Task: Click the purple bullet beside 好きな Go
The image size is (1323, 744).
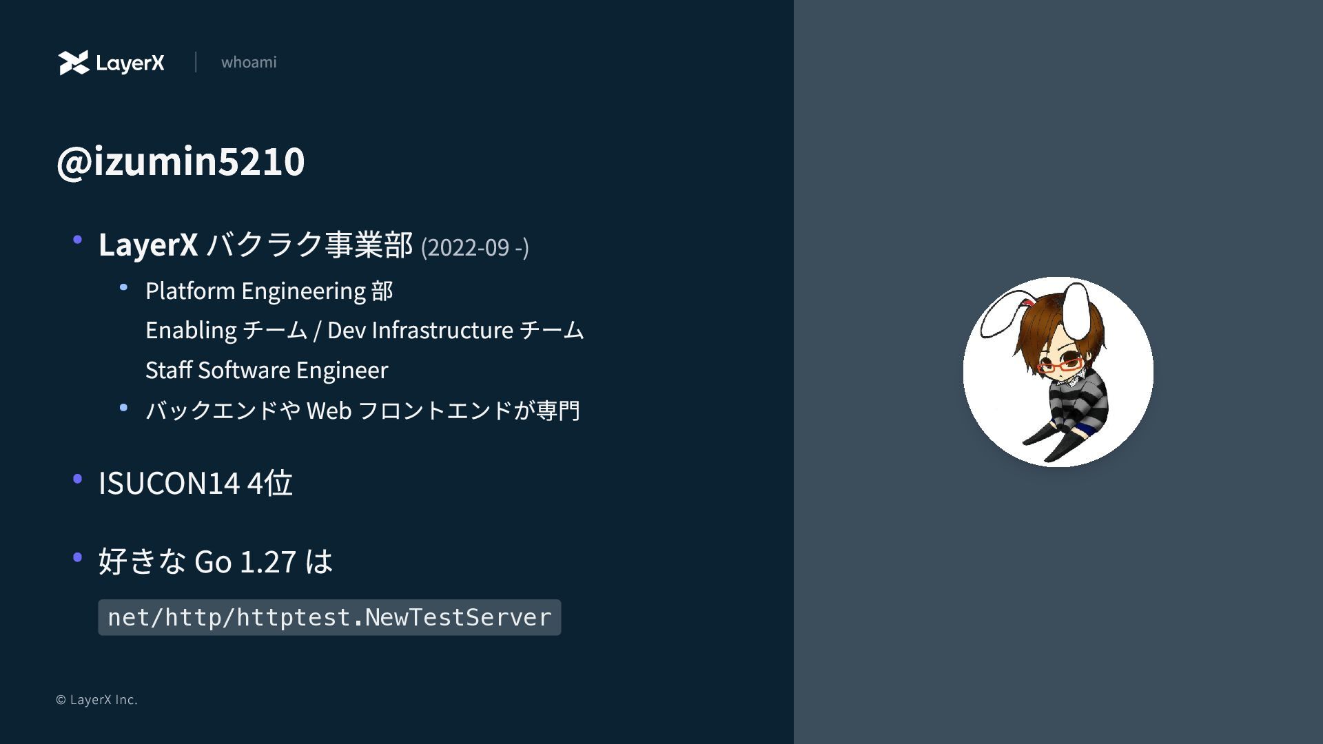Action: pyautogui.click(x=78, y=557)
